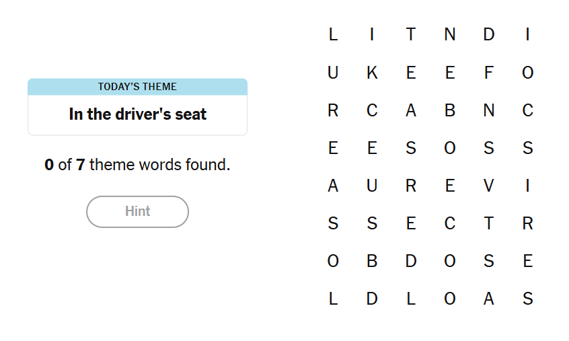
Task: Click the "In the driver's seat" theme text
Action: (x=137, y=114)
